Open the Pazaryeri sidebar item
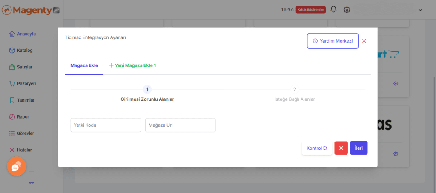This screenshot has width=436, height=193. [x=23, y=84]
